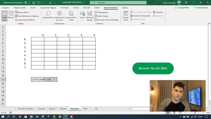Adjust the zoom slider handle
Image resolution: width=211 pixels, height=119 pixels.
pyautogui.click(x=195, y=113)
